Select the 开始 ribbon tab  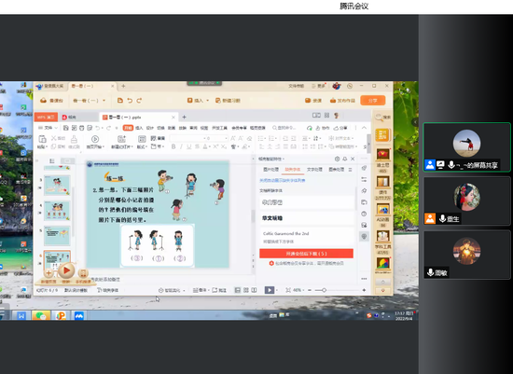pyautogui.click(x=128, y=128)
